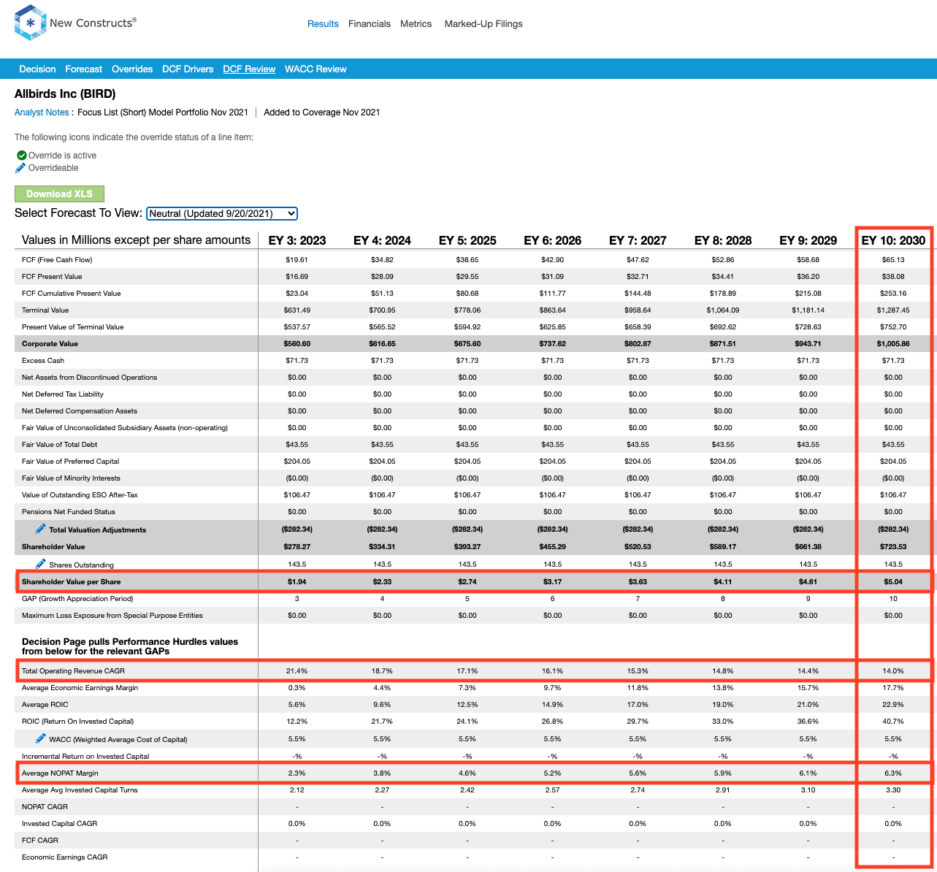Click the 40.7% ROIC cell for 2030
The width and height of the screenshot is (937, 872).
[893, 722]
